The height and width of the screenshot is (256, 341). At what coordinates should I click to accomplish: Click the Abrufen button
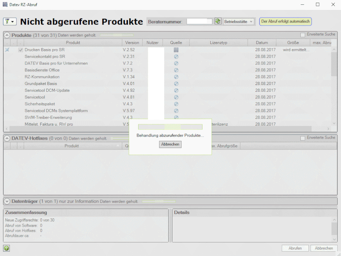(295, 248)
